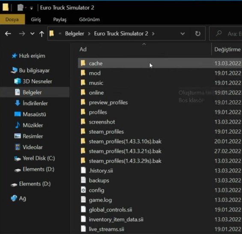Expand breadcrumb chevron after Belgeler

pyautogui.click(x=89, y=34)
